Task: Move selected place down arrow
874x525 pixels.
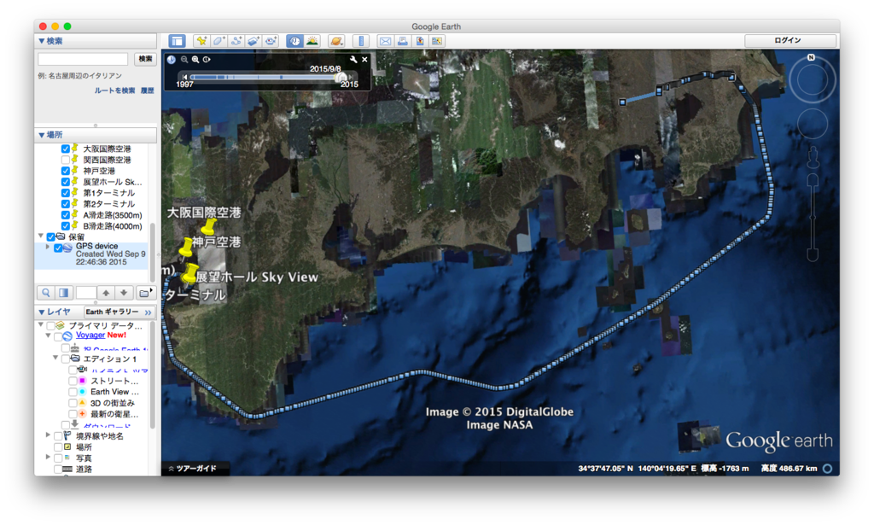Action: (124, 293)
